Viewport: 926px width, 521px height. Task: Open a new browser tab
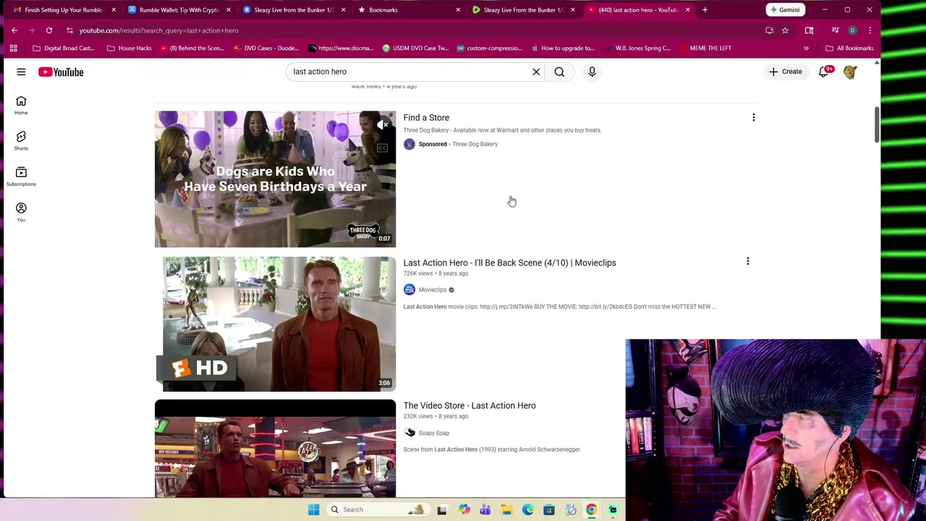click(x=705, y=10)
